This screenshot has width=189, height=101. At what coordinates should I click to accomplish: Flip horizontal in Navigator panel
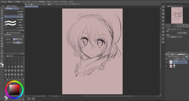pyautogui.click(x=186, y=27)
